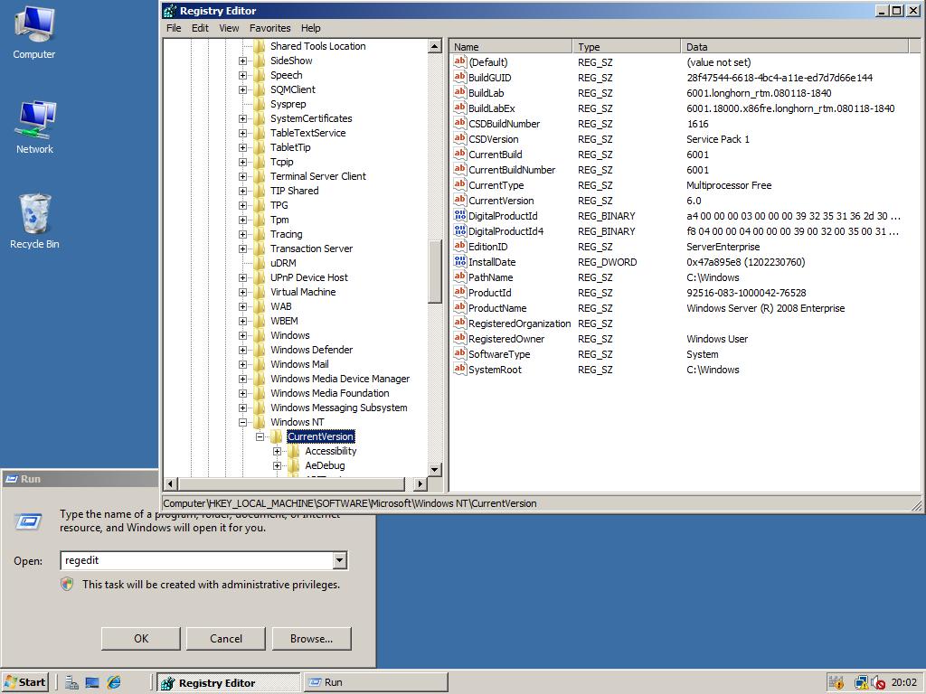The height and width of the screenshot is (694, 926).
Task: Click the 'Windows Server (R) 2008 Enterprise' data
Action: pyautogui.click(x=765, y=308)
